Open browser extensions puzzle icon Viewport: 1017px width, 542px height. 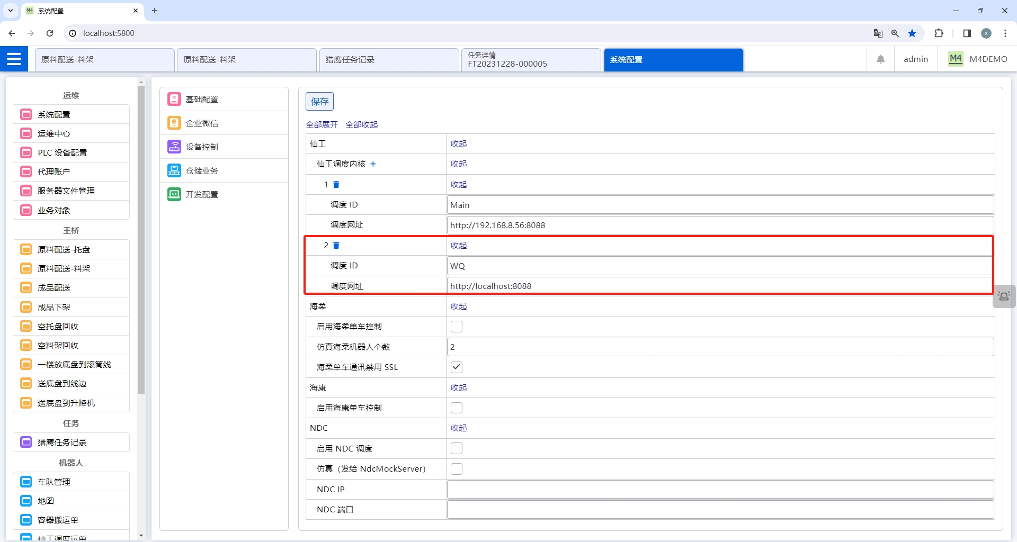939,33
